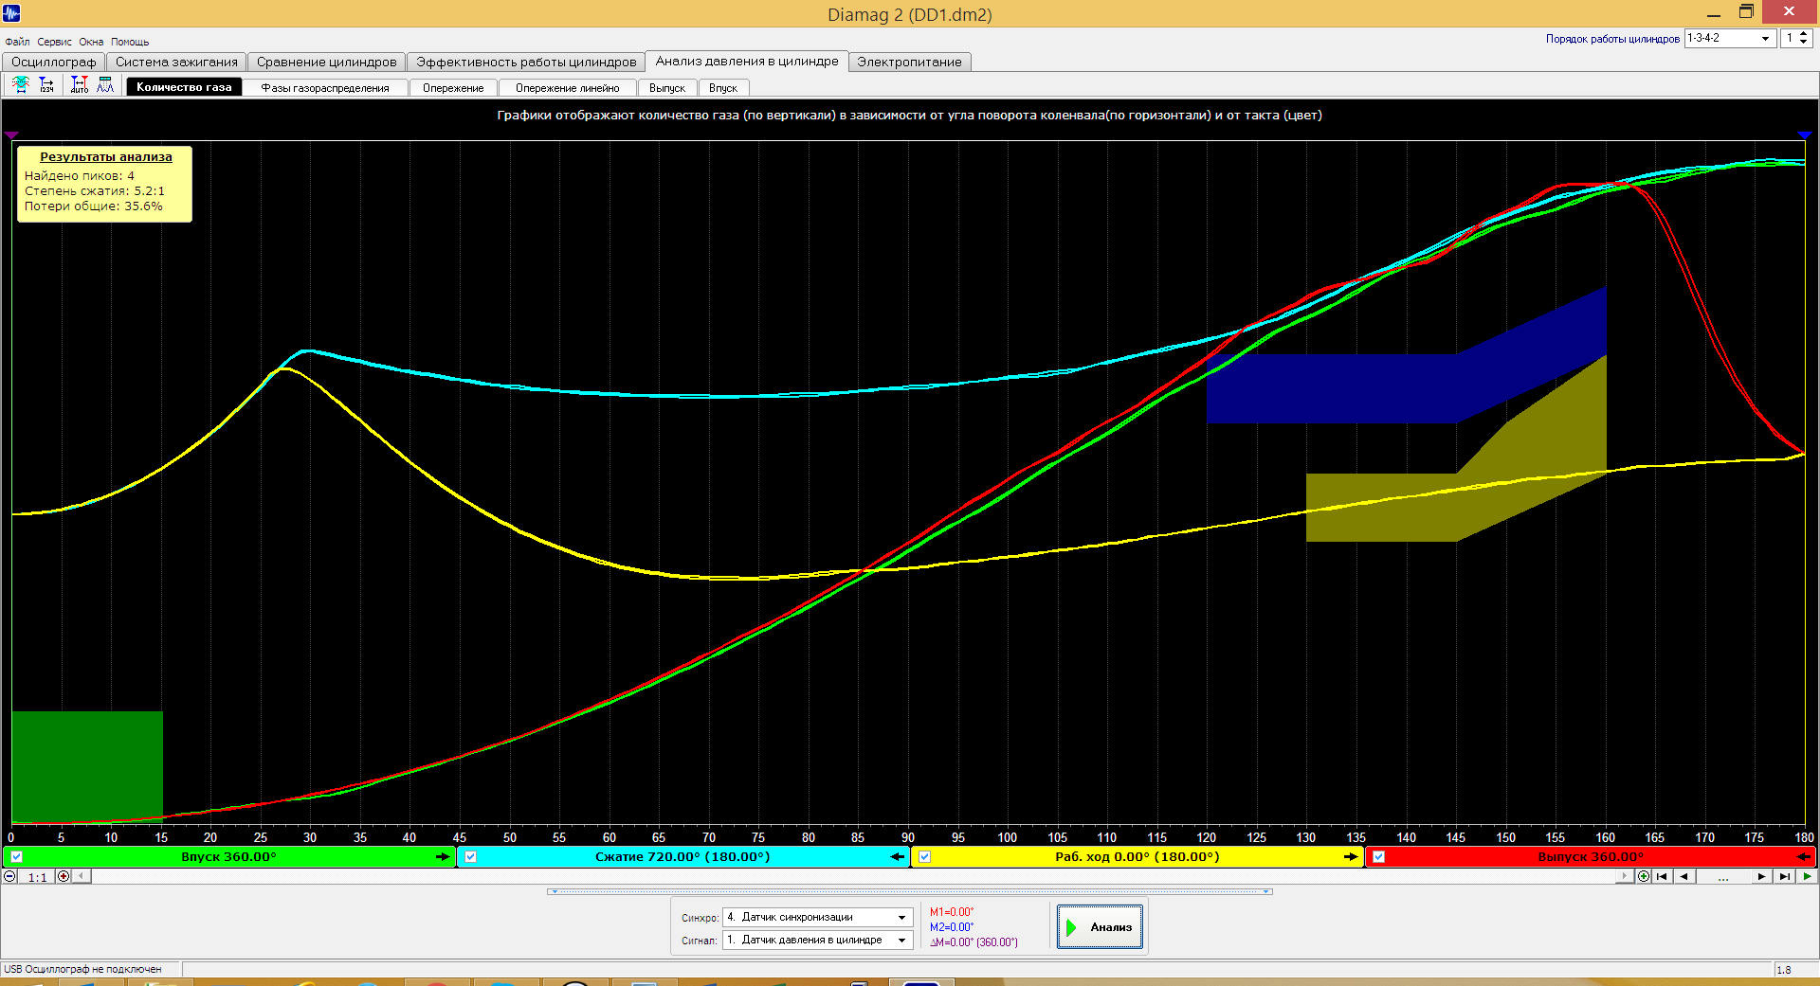The image size is (1820, 986).
Task: Click the peaks waveform toolbar icon
Action: pos(105,85)
